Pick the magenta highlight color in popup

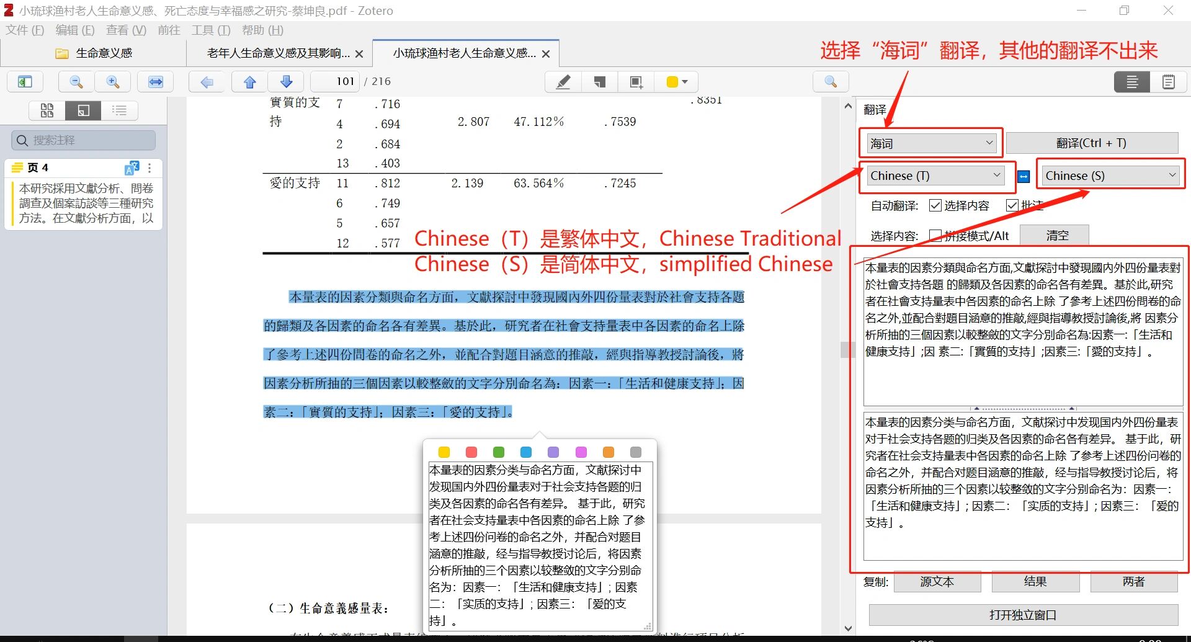[x=581, y=452]
